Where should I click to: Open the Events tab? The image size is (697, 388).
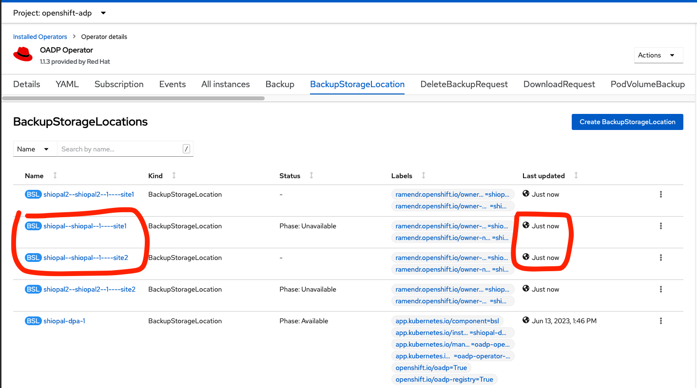click(173, 84)
